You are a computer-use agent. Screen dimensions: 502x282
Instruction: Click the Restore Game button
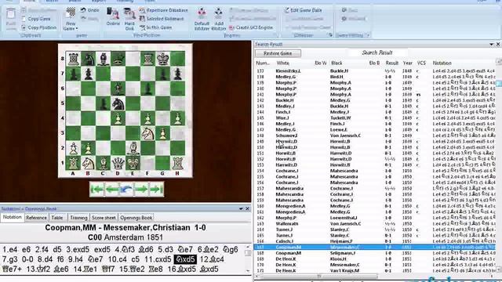278,53
